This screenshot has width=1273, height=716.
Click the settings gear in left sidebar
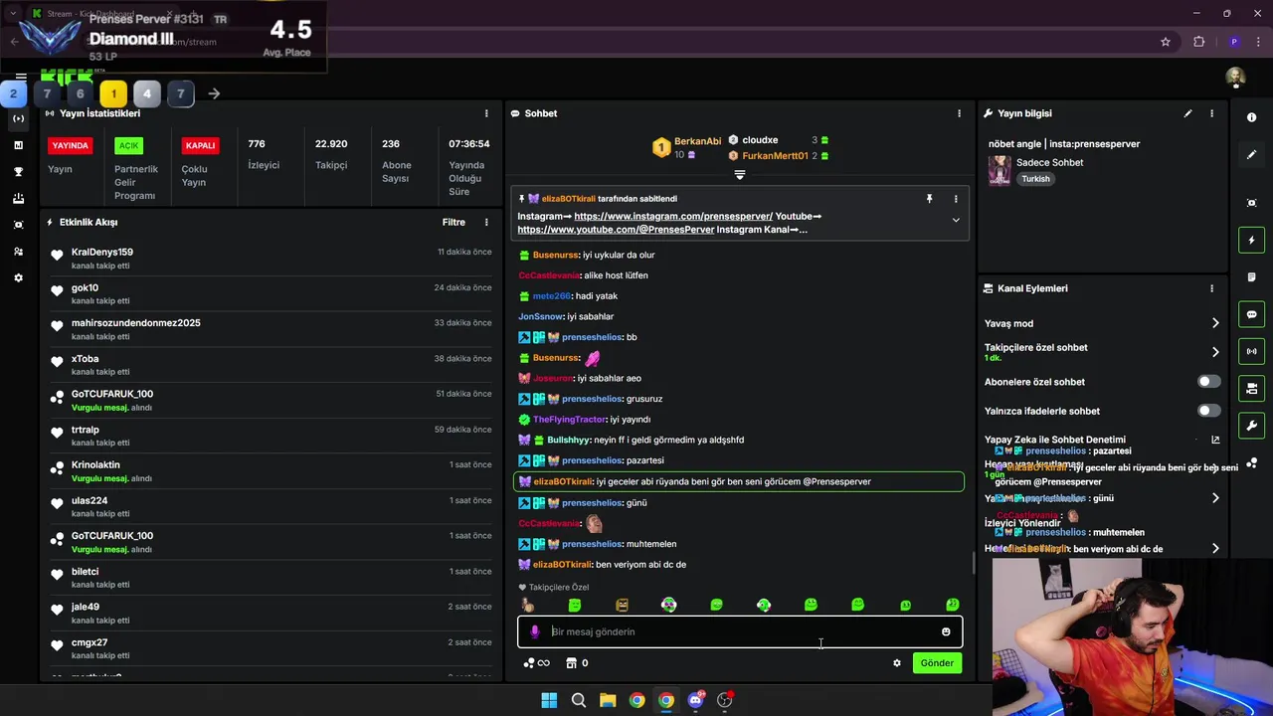click(18, 278)
